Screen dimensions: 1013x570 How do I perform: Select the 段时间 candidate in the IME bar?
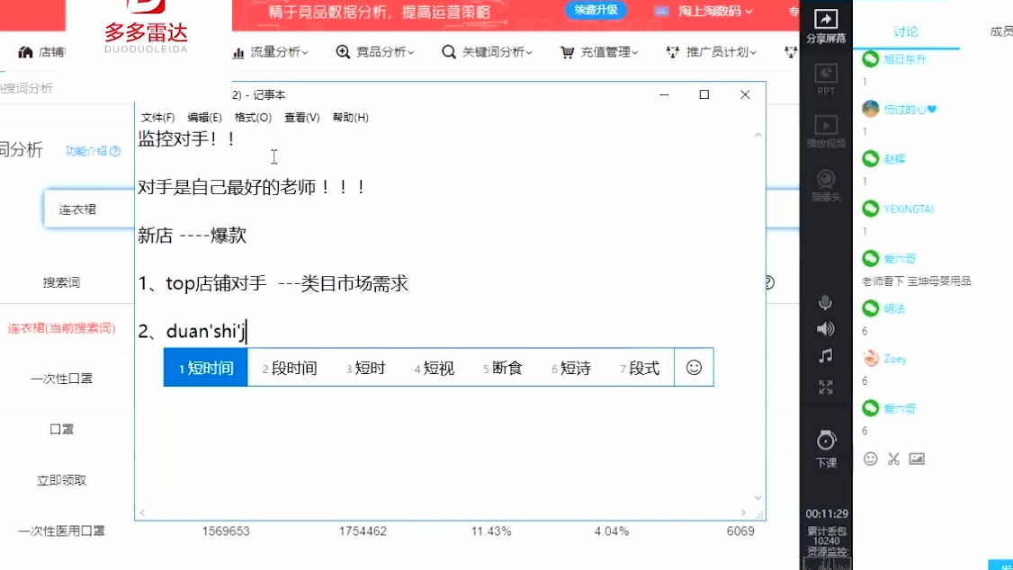pyautogui.click(x=290, y=368)
